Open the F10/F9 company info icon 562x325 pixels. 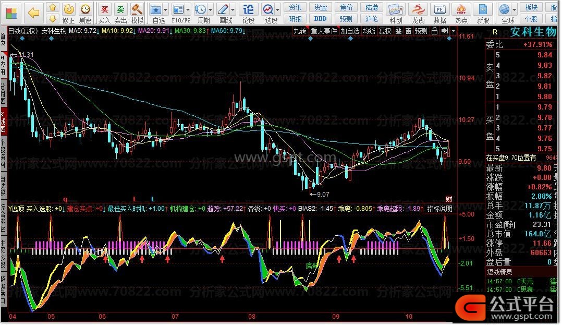[178, 9]
